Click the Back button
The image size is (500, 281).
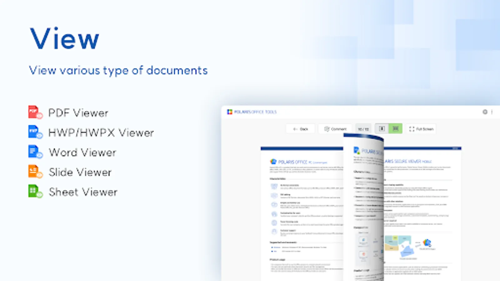301,129
